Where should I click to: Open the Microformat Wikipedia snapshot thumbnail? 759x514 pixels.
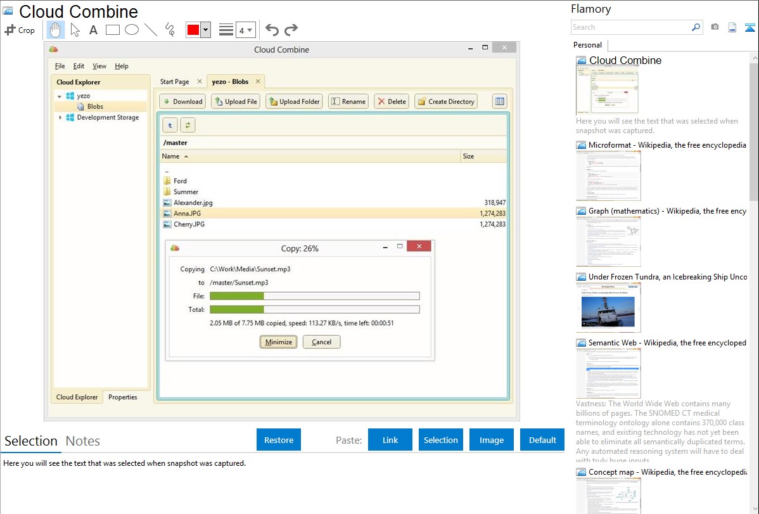click(x=608, y=176)
